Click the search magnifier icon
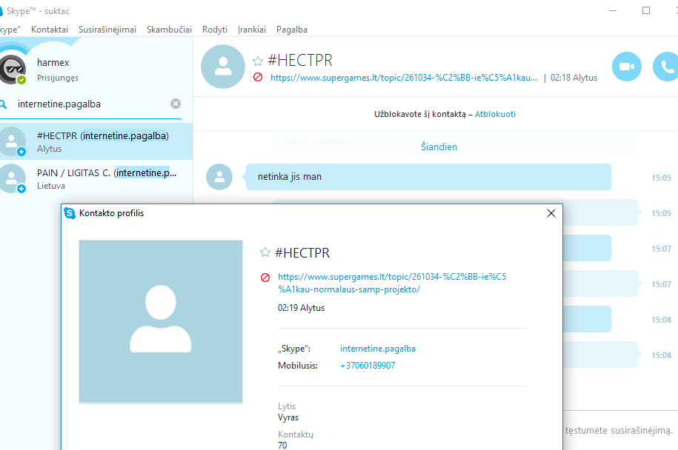 (4, 104)
